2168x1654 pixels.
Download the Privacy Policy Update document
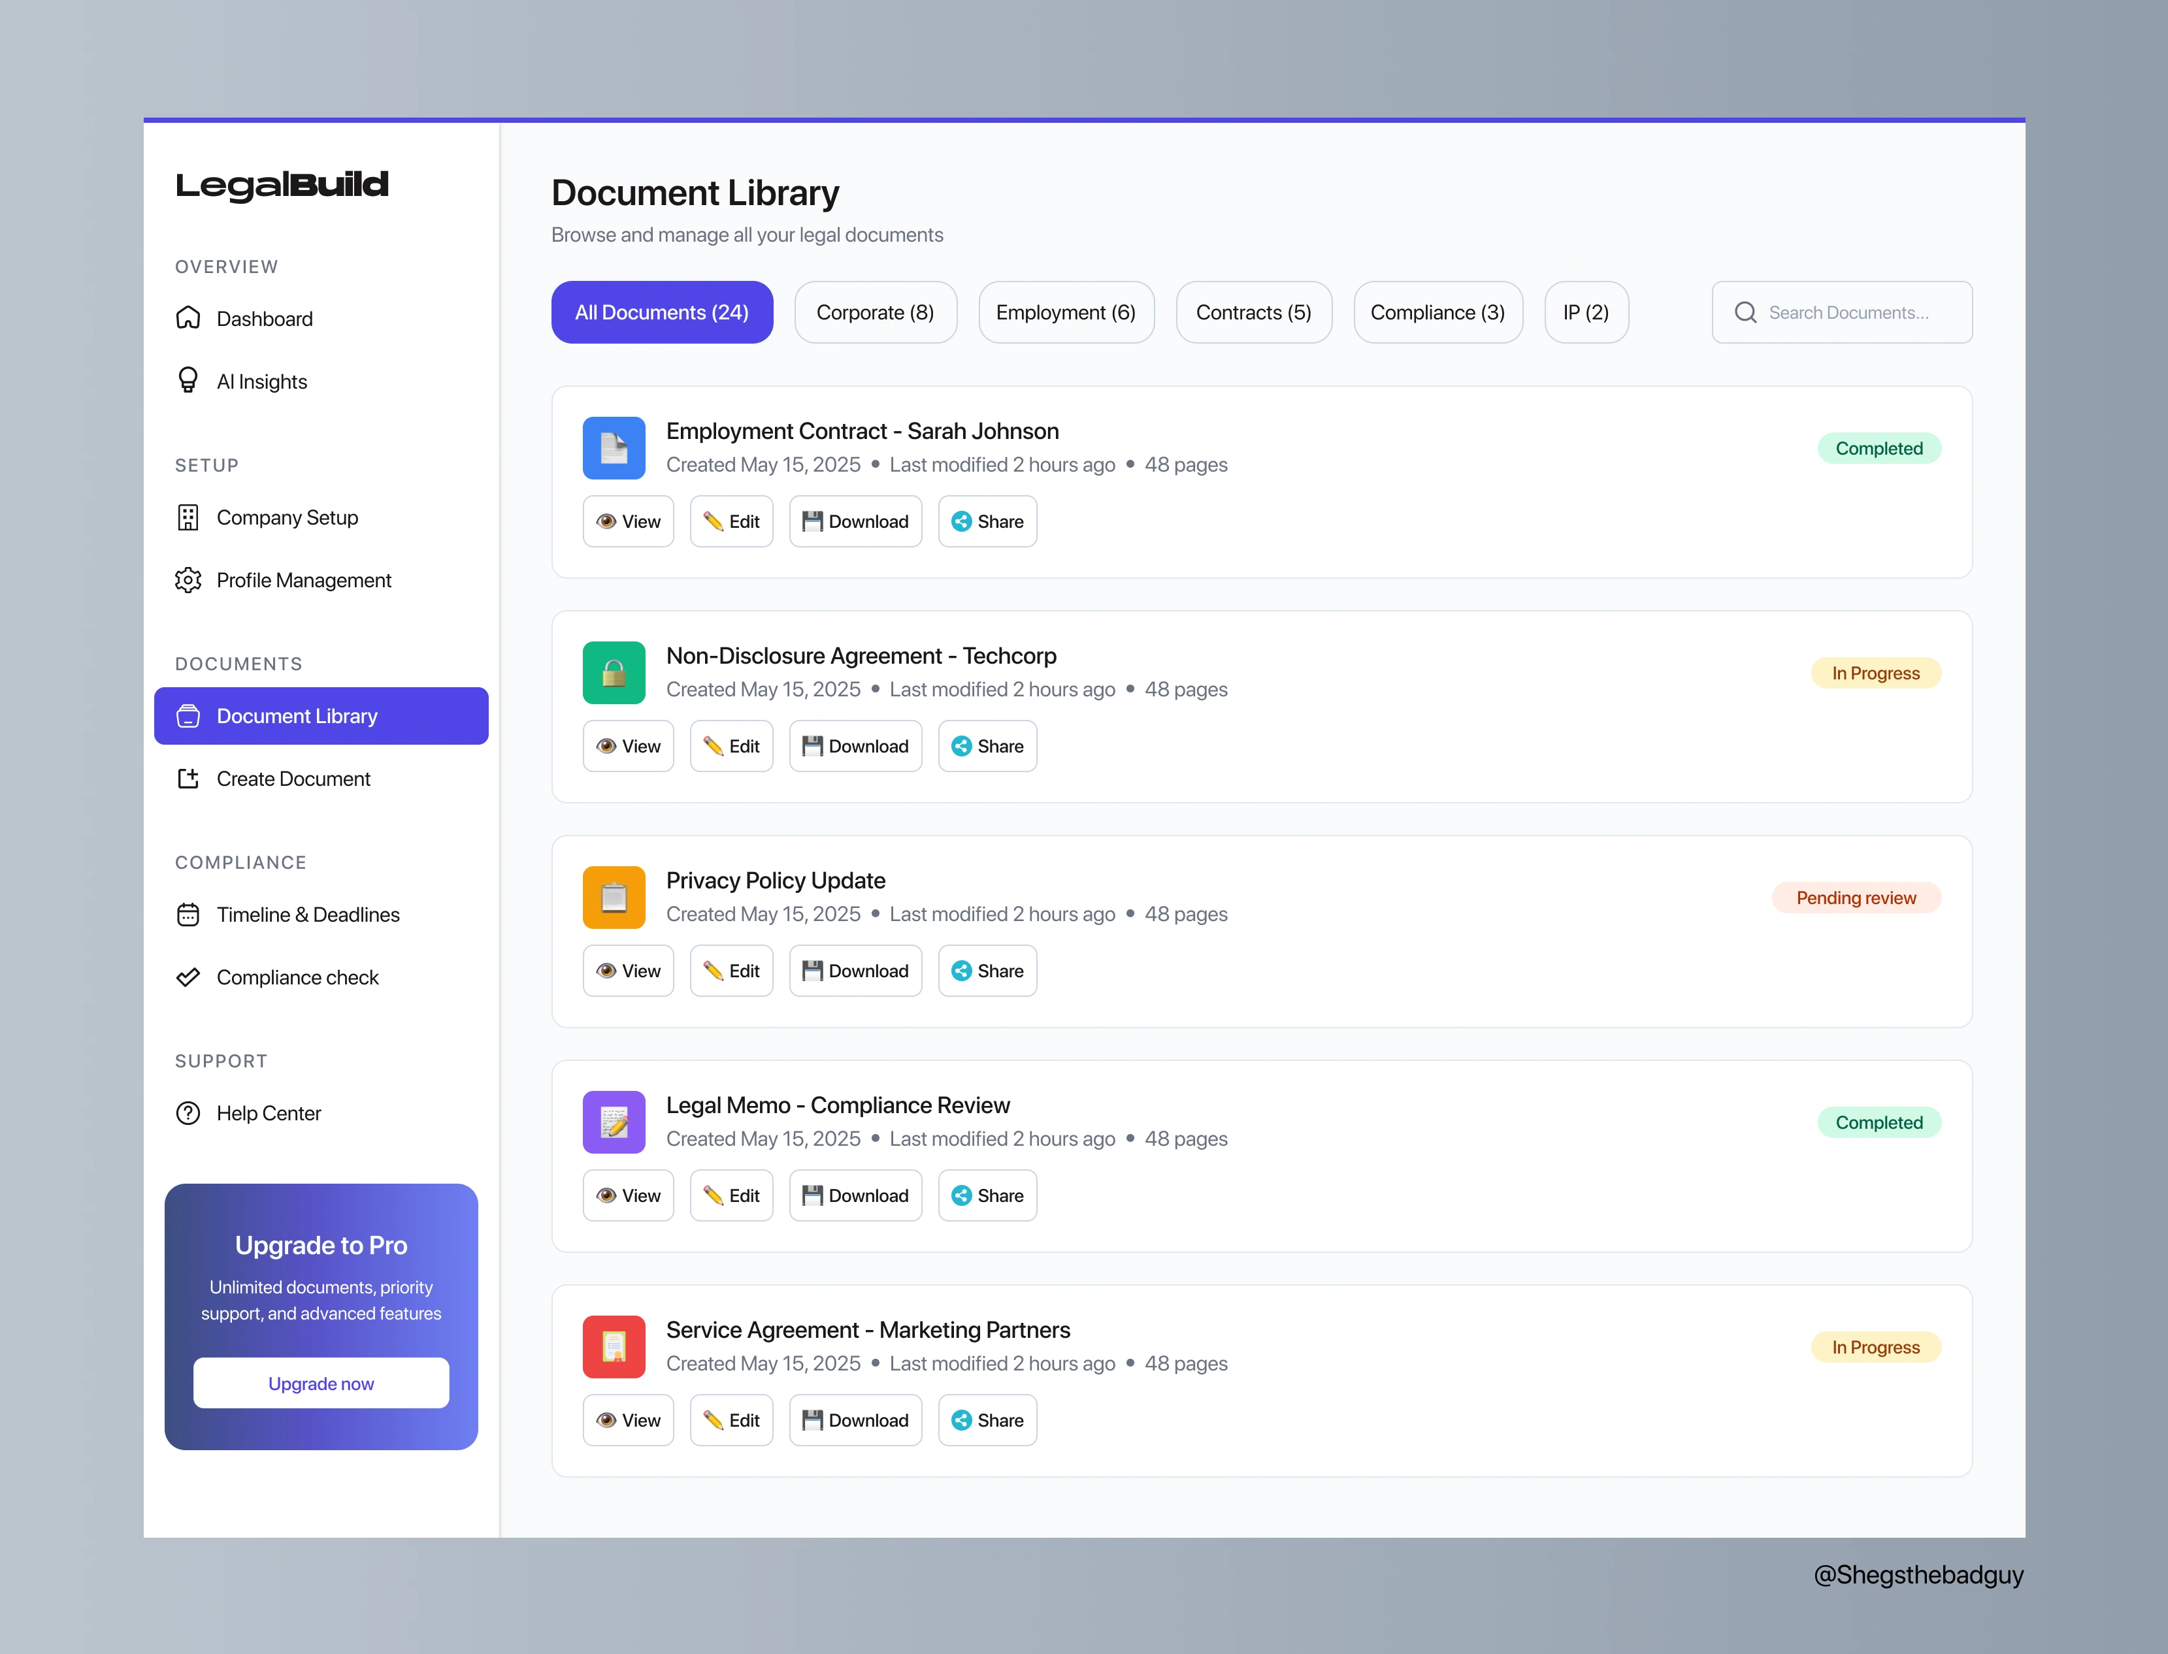[x=855, y=971]
